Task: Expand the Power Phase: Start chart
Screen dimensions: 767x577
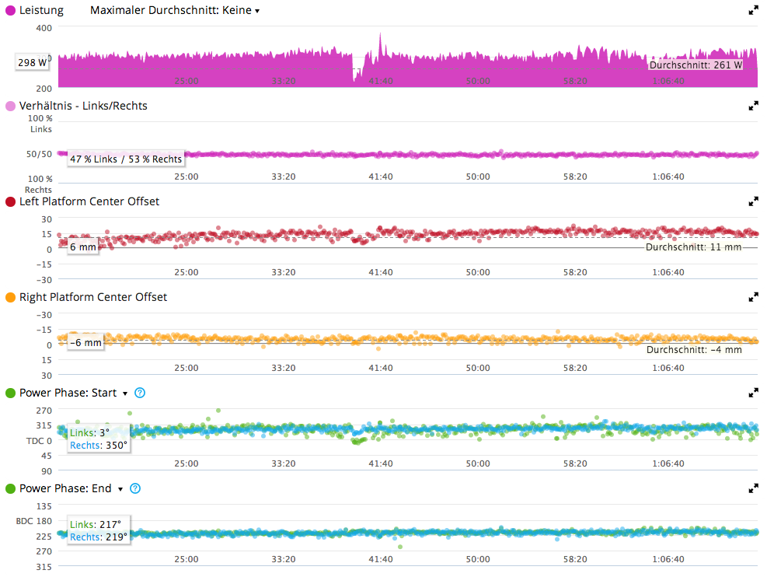Action: coord(753,393)
